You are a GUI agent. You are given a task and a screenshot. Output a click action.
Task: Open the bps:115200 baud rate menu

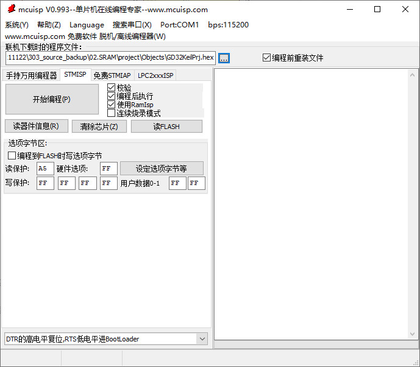228,24
